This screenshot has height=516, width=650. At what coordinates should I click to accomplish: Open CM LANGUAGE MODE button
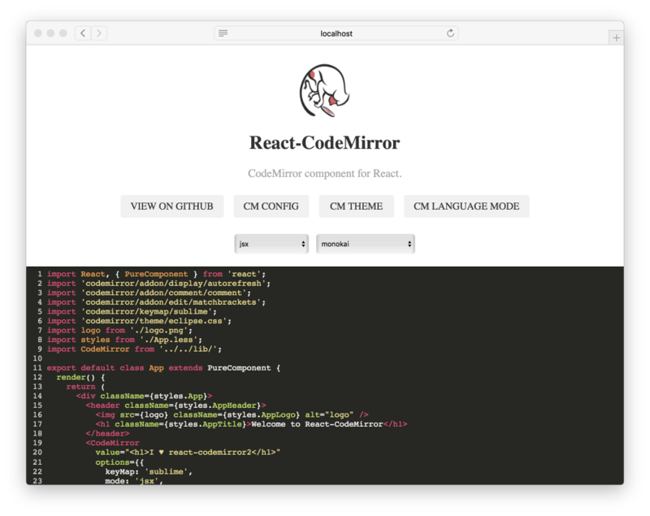tap(466, 206)
